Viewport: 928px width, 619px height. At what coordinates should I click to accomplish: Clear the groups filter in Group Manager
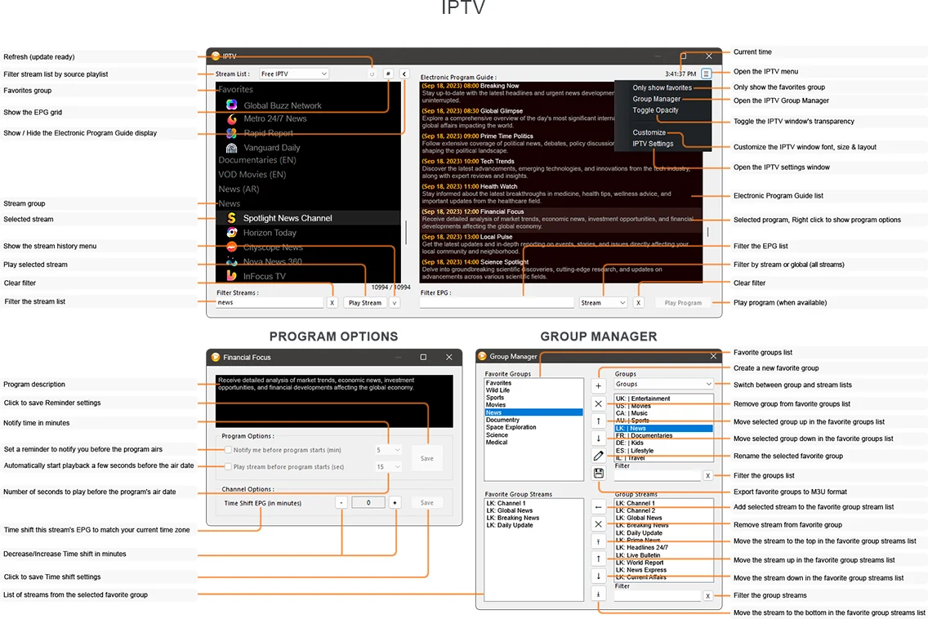pyautogui.click(x=707, y=476)
